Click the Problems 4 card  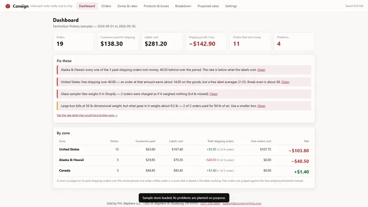[x=294, y=41]
